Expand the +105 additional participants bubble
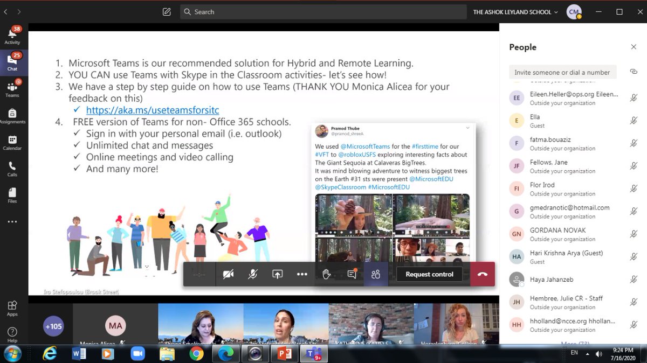Viewport: 647px width, 363px height. pos(53,326)
